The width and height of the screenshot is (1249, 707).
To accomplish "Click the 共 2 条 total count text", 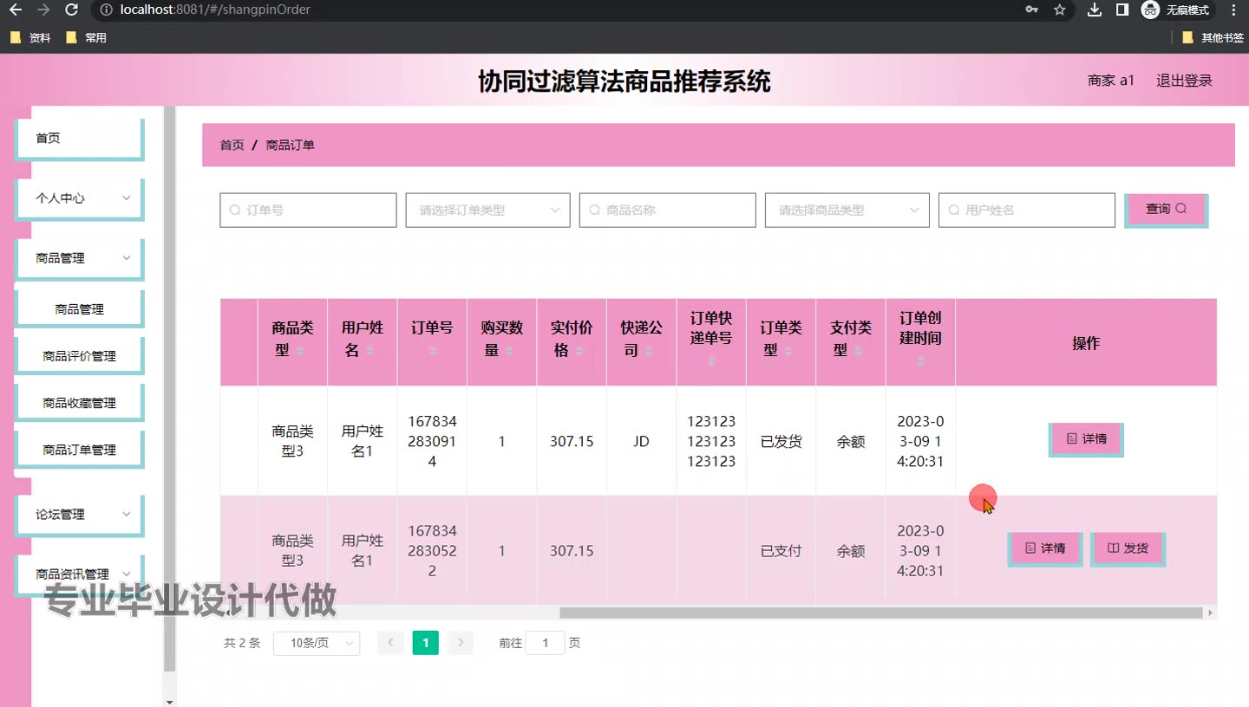I will [242, 643].
